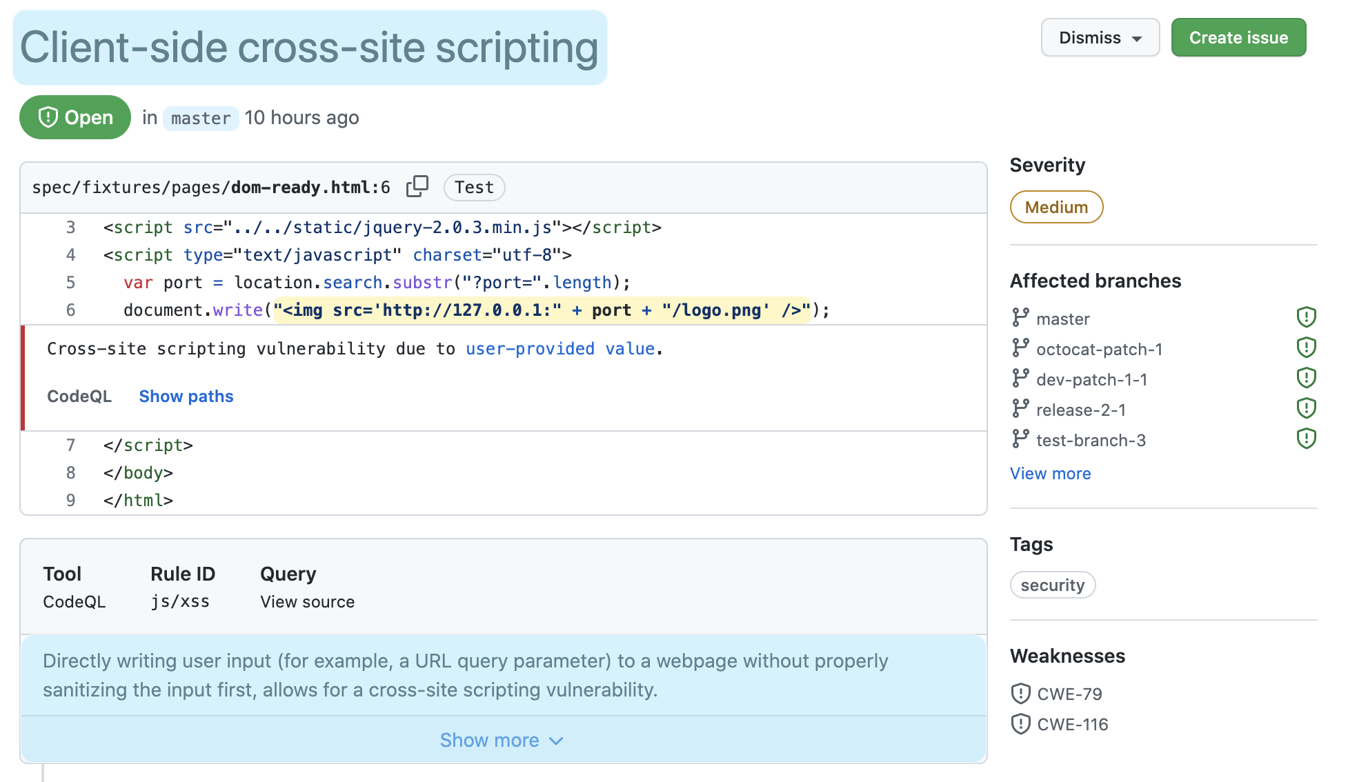1348x782 pixels.
Task: Click the Query column heading
Action: tap(288, 574)
